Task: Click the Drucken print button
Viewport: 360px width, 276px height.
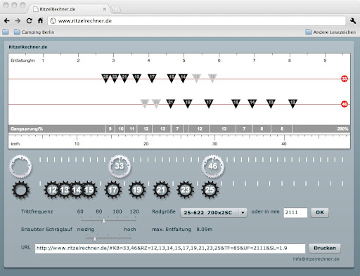Action: pos(325,248)
